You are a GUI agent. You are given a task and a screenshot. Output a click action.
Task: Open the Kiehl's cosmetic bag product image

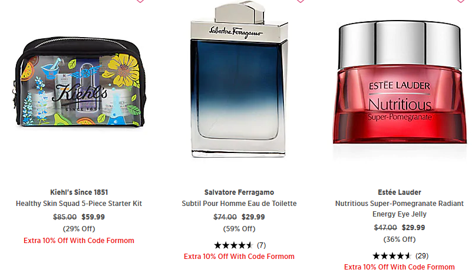click(80, 82)
